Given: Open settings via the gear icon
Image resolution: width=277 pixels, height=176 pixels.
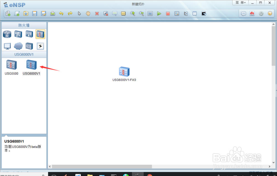Looking at the screenshot, I should 261,13.
